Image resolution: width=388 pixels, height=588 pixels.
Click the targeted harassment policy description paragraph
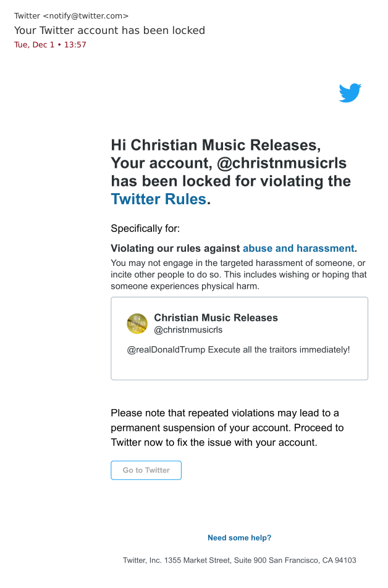pos(238,275)
